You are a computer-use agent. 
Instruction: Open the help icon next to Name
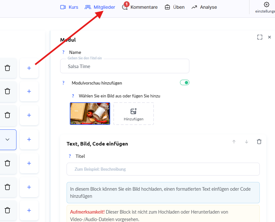[63, 52]
